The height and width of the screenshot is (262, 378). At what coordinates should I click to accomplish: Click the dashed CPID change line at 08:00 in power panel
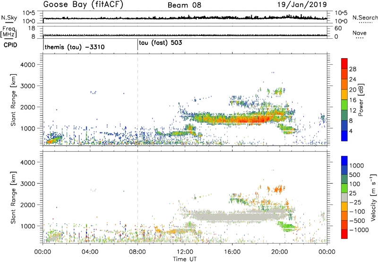137,100
